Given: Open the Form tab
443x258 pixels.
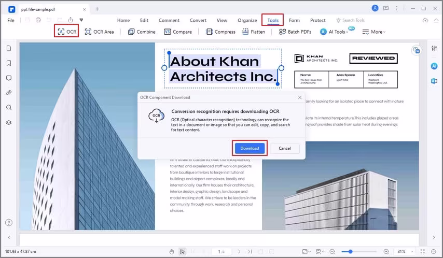Looking at the screenshot, I should (294, 20).
